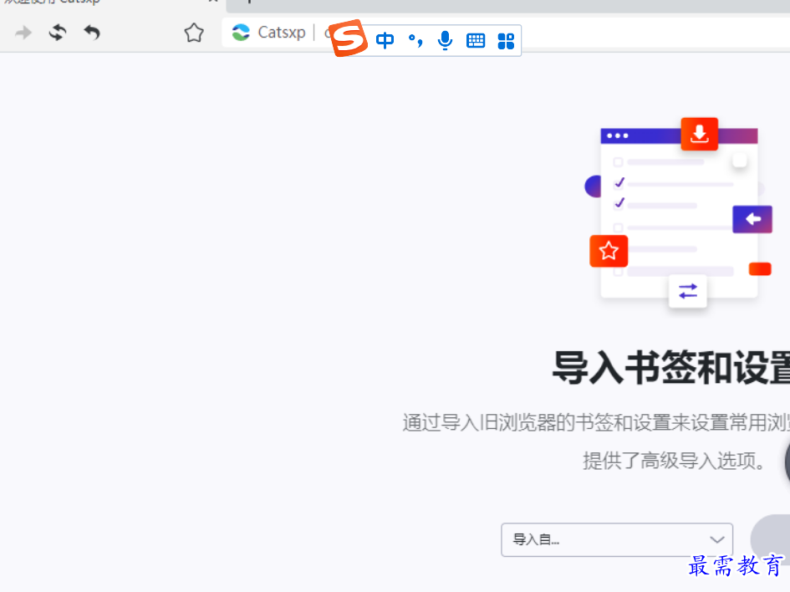Click the Catsxp logo in the address bar
790x592 pixels.
point(241,33)
